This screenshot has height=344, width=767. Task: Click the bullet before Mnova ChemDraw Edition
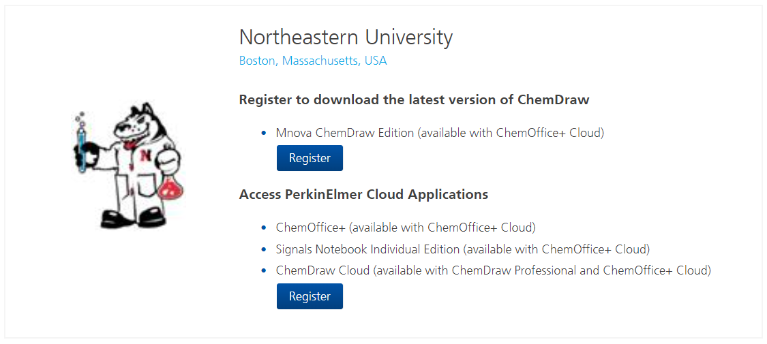pos(264,133)
